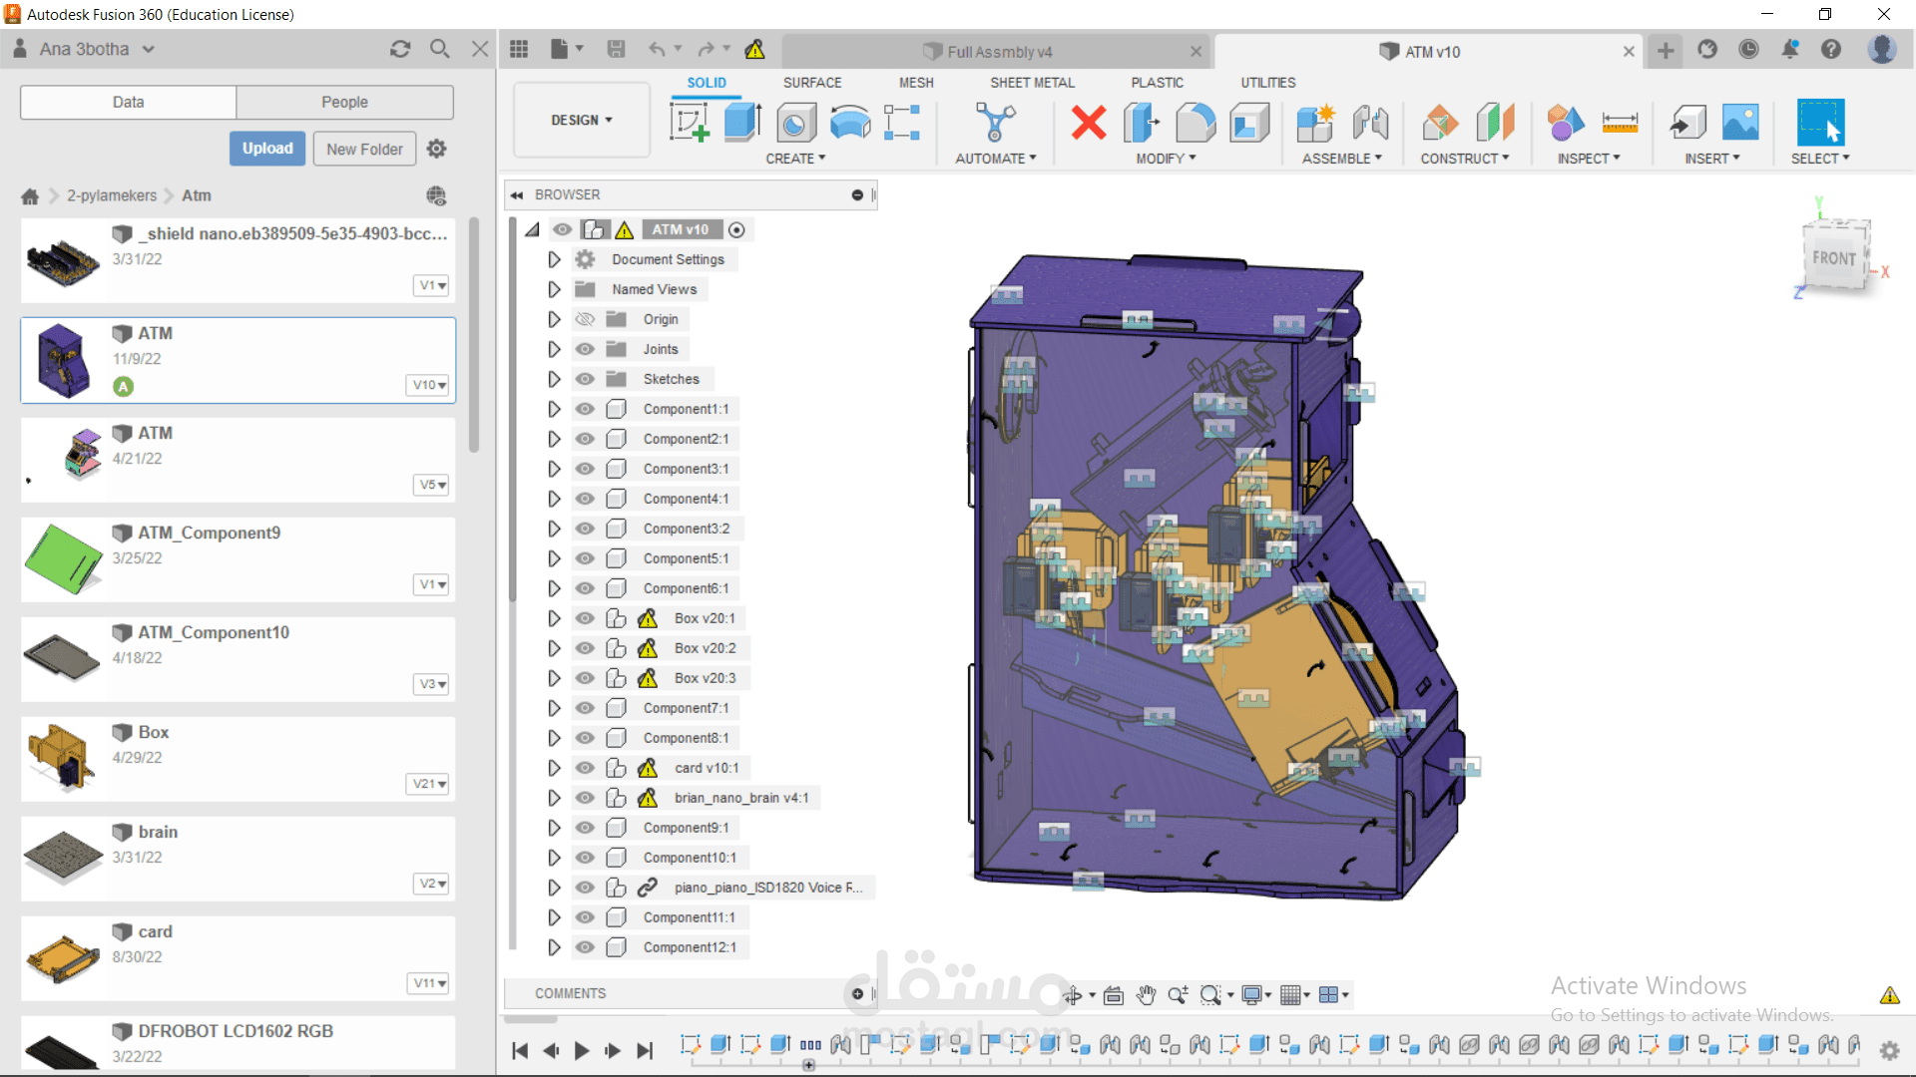The image size is (1916, 1077).
Task: Click the Create Sketch tool icon
Action: [x=689, y=123]
